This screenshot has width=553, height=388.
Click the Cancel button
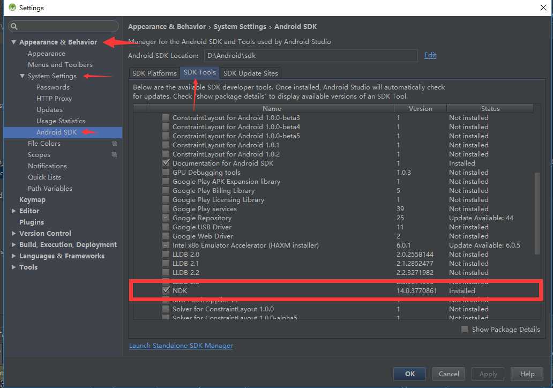[x=449, y=374]
